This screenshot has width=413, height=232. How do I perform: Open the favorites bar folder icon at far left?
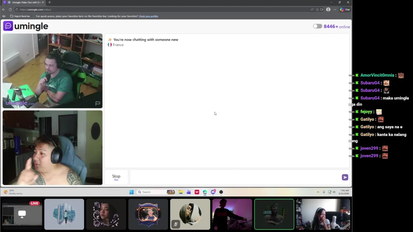point(4,16)
